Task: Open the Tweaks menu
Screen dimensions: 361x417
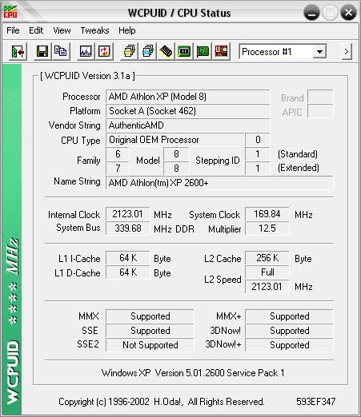Action: click(x=94, y=30)
